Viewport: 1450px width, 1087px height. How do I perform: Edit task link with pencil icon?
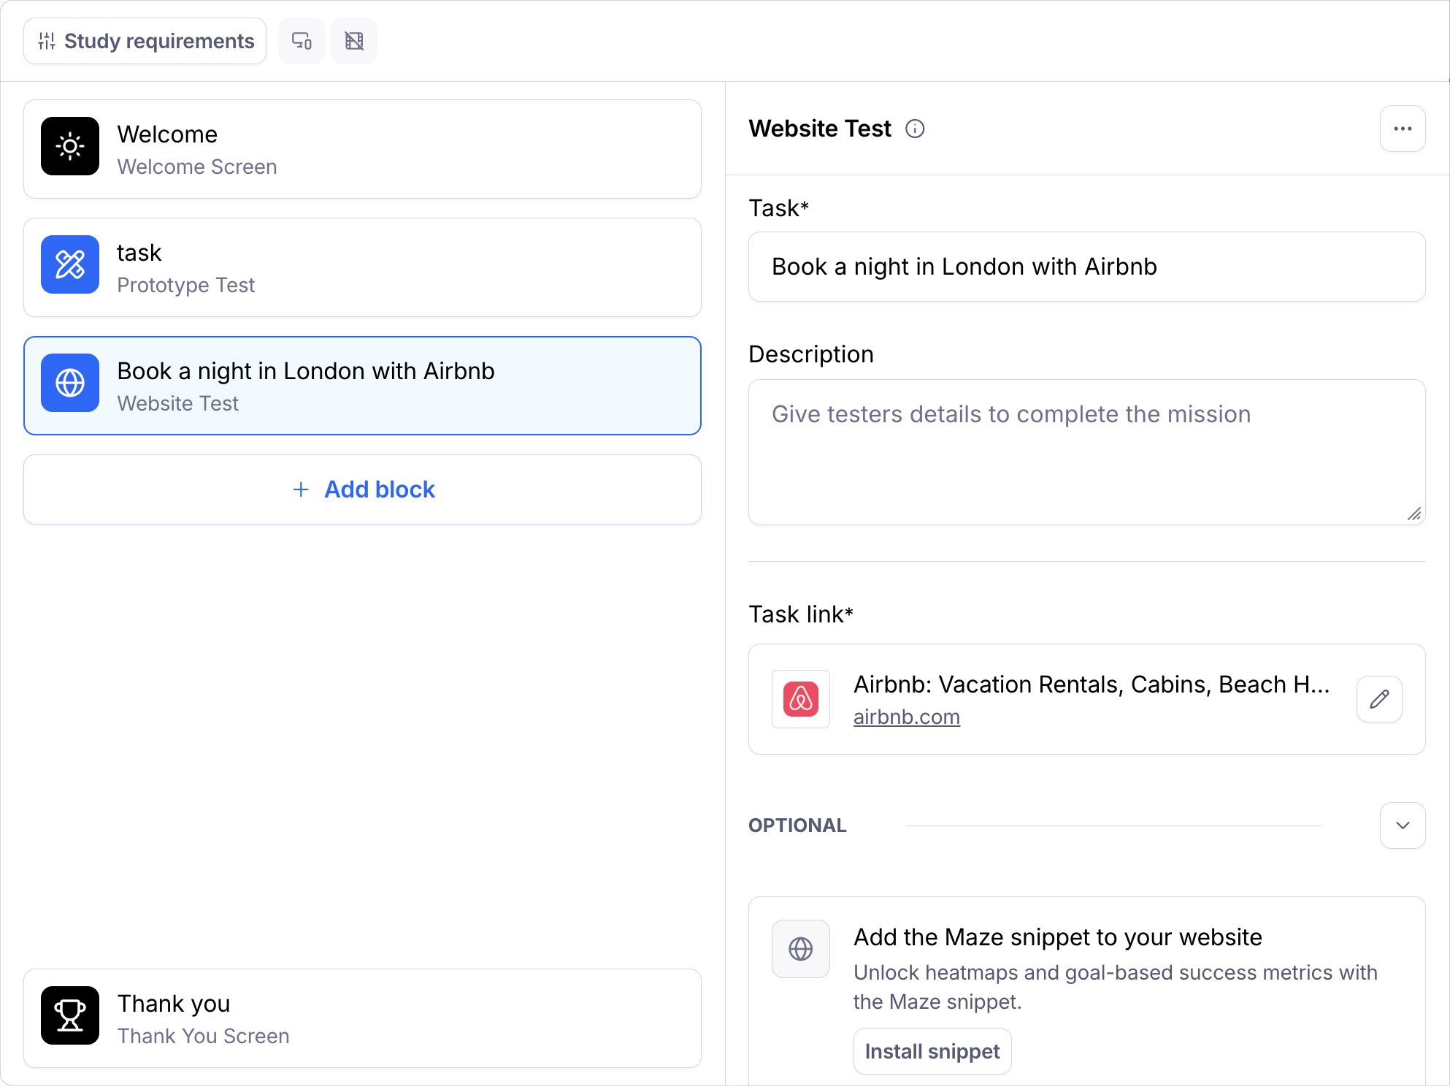[1379, 699]
